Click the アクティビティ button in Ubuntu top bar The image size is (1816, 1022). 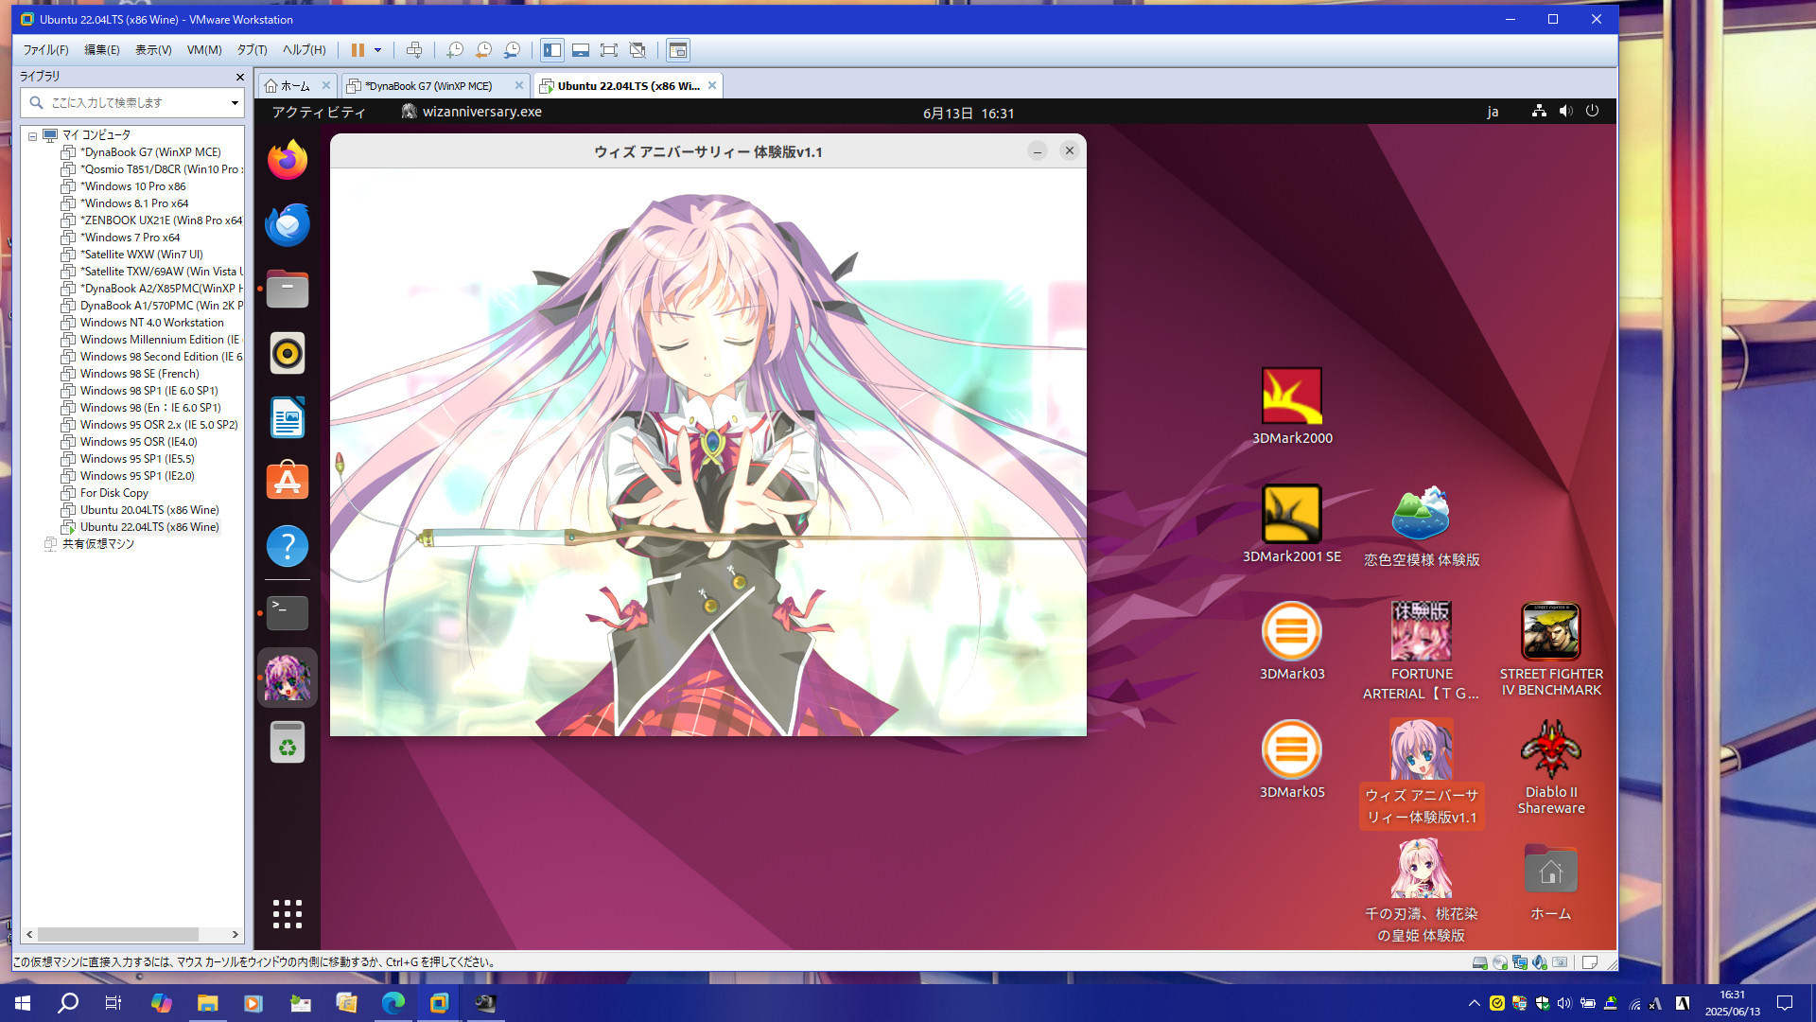pyautogui.click(x=319, y=112)
